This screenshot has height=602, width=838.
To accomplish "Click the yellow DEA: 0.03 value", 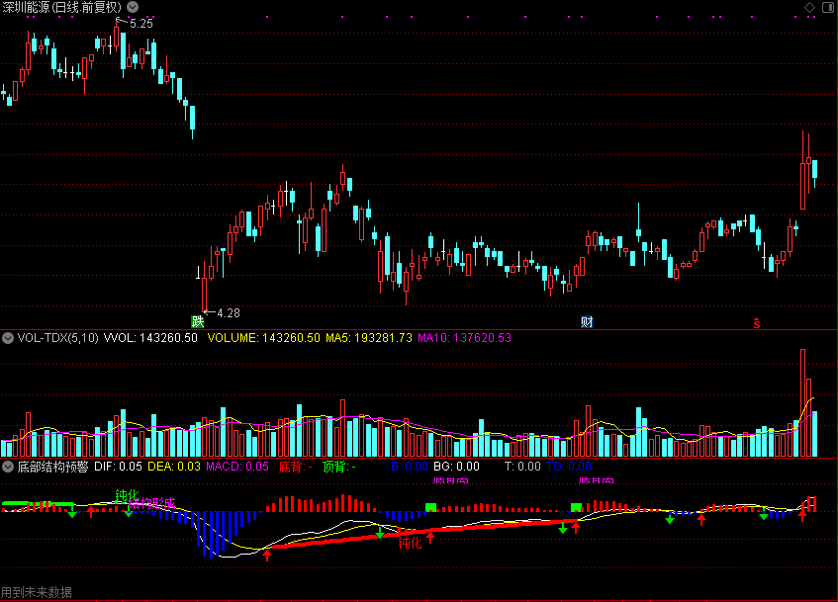I will click(174, 467).
